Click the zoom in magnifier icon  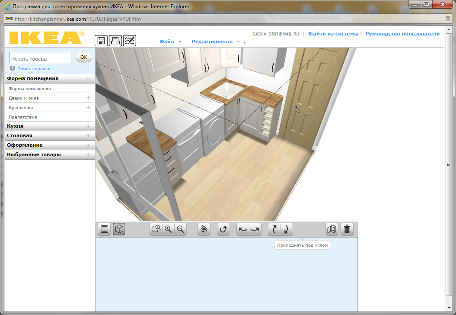168,229
